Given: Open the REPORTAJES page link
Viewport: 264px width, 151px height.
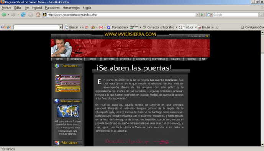Looking at the screenshot, I should 142,59.
